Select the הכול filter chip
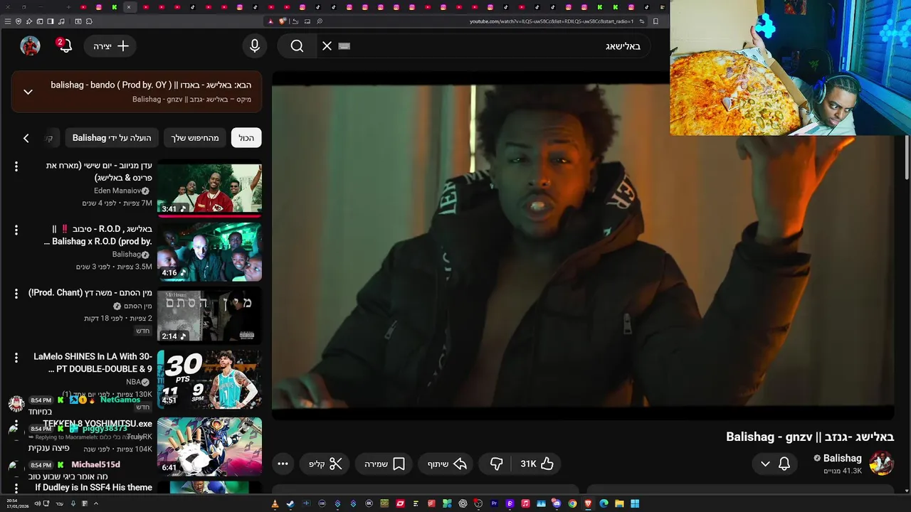Viewport: 911px width, 512px height. pyautogui.click(x=246, y=138)
